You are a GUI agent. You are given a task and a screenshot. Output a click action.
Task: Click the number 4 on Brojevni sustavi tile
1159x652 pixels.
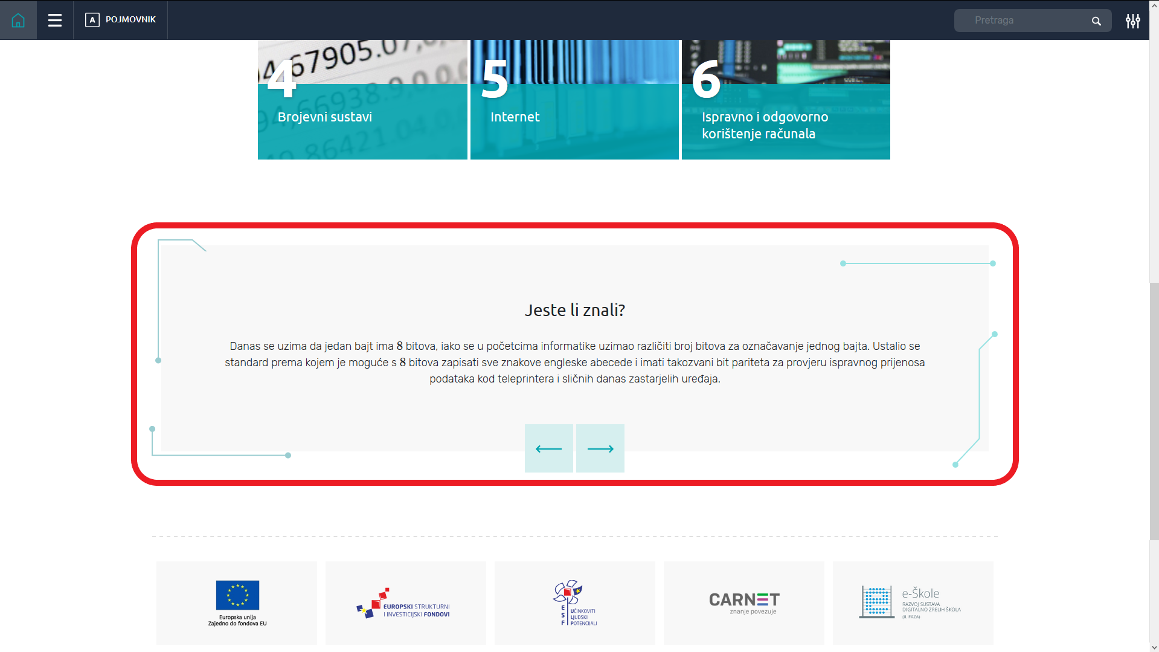click(281, 79)
